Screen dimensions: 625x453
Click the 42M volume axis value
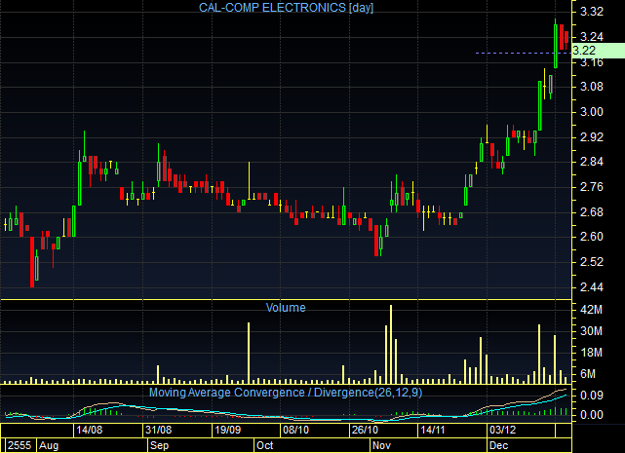coord(591,310)
